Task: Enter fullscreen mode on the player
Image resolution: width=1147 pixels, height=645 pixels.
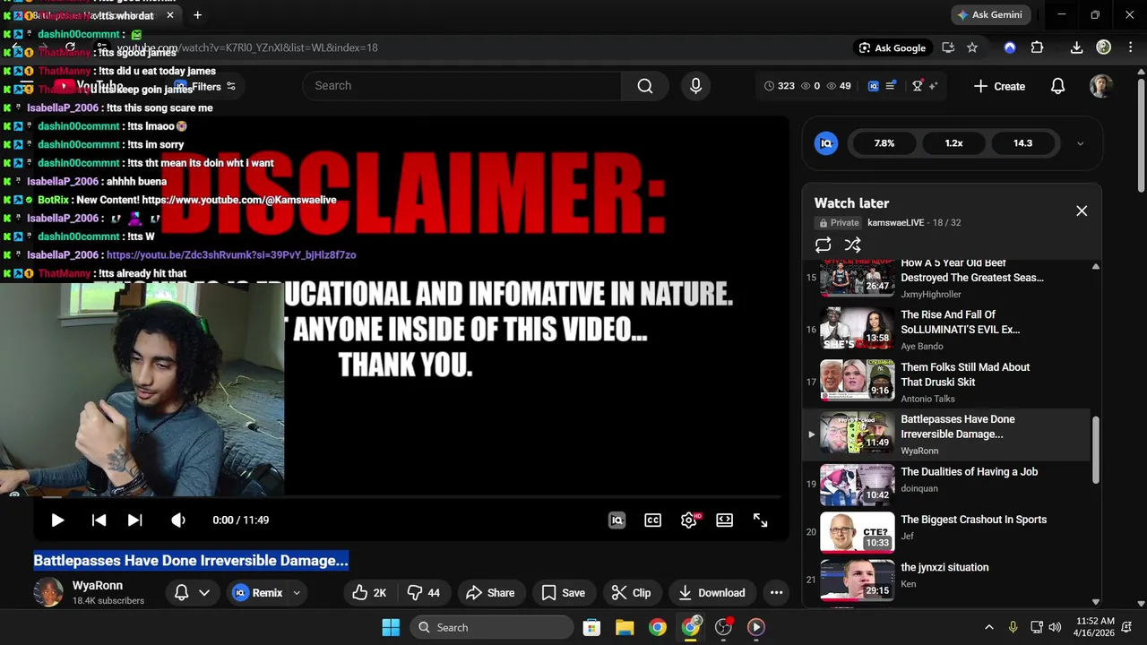Action: (760, 520)
